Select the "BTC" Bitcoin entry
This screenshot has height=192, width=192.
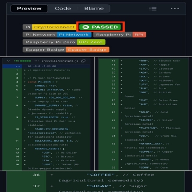(x=58, y=156)
